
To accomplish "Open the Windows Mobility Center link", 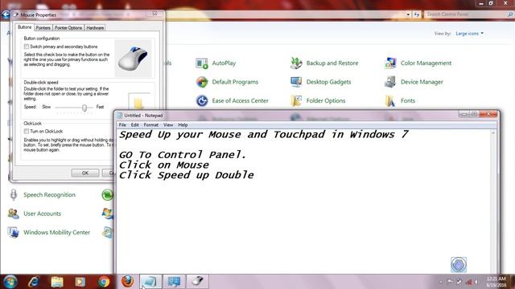I will (56, 232).
